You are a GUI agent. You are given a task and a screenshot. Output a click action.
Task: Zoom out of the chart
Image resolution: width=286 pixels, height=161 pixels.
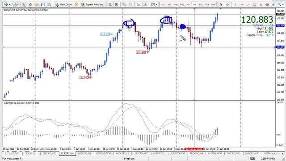(130, 4)
